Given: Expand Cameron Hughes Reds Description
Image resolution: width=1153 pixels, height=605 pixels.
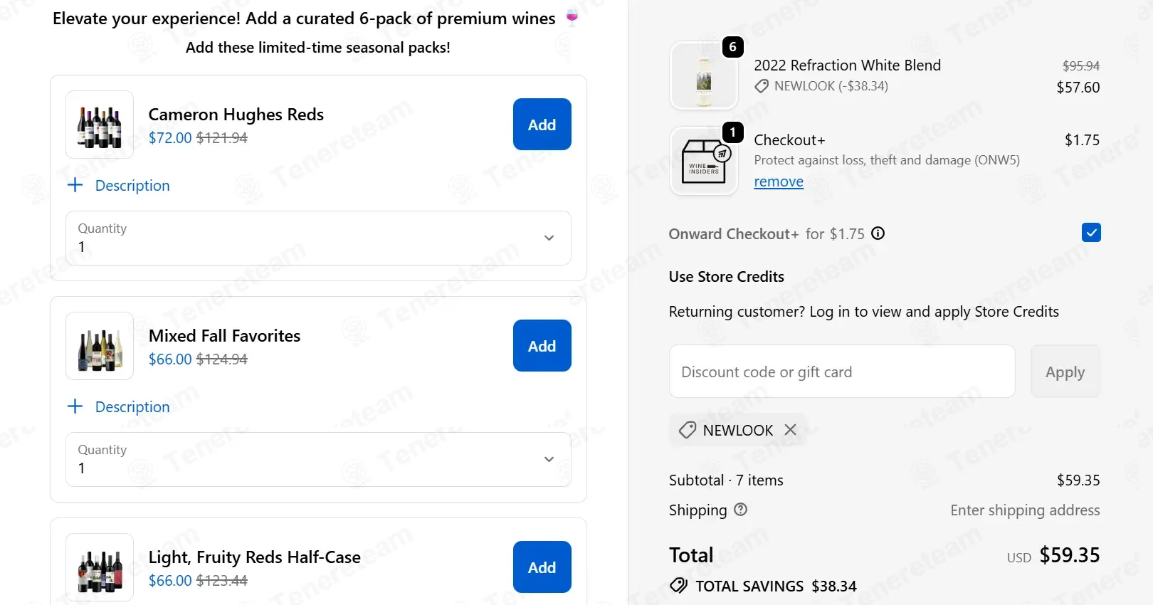Looking at the screenshot, I should [132, 186].
